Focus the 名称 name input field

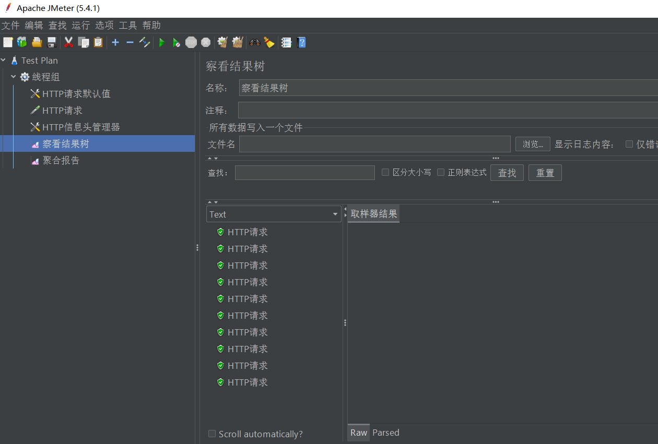(448, 88)
